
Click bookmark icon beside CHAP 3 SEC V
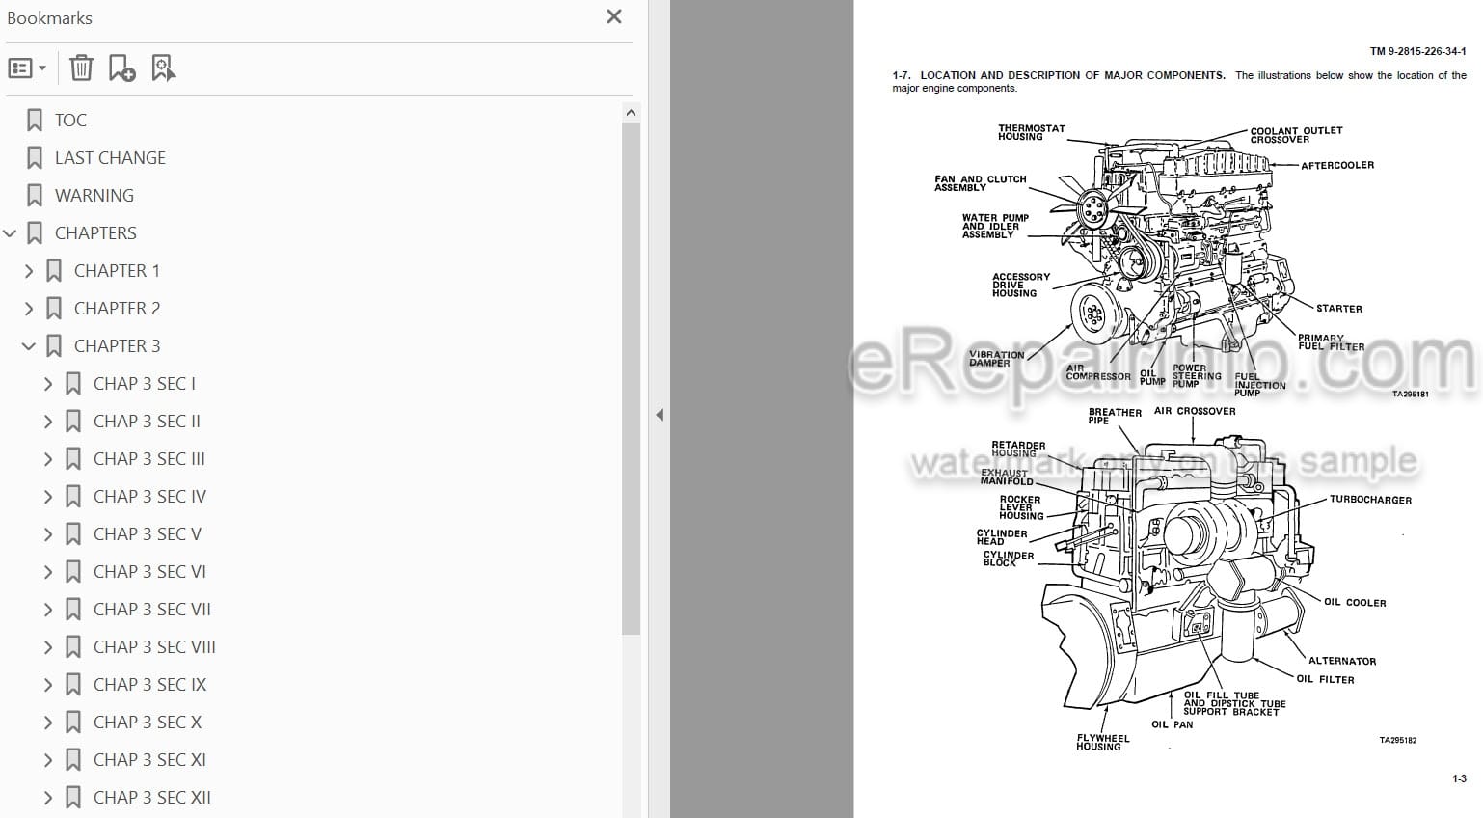tap(73, 534)
